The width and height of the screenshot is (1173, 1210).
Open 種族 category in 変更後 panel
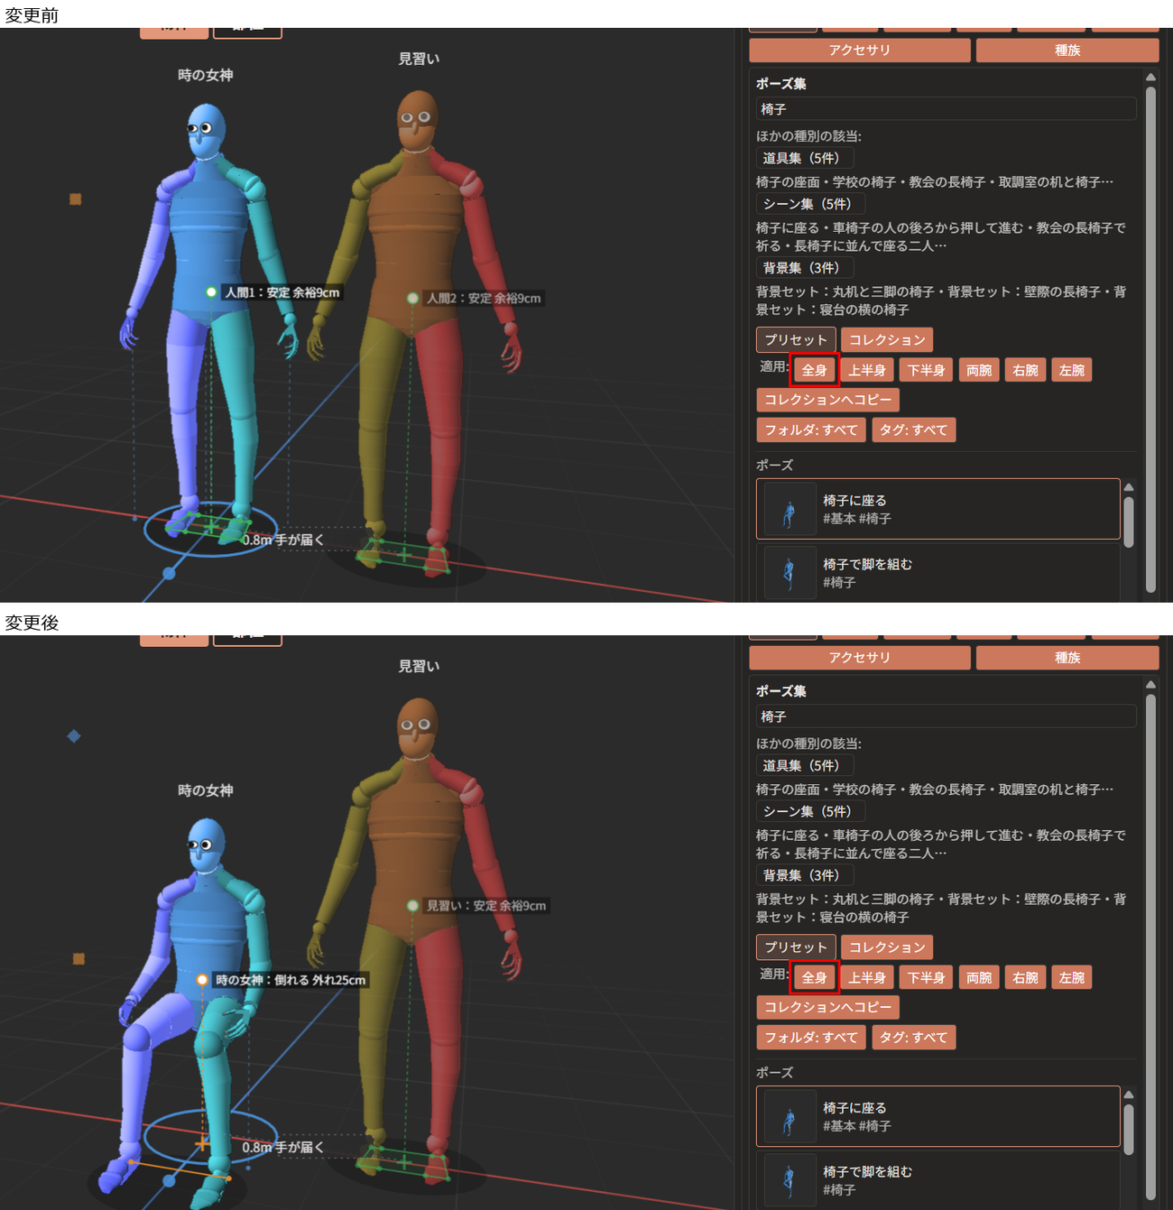1067,658
